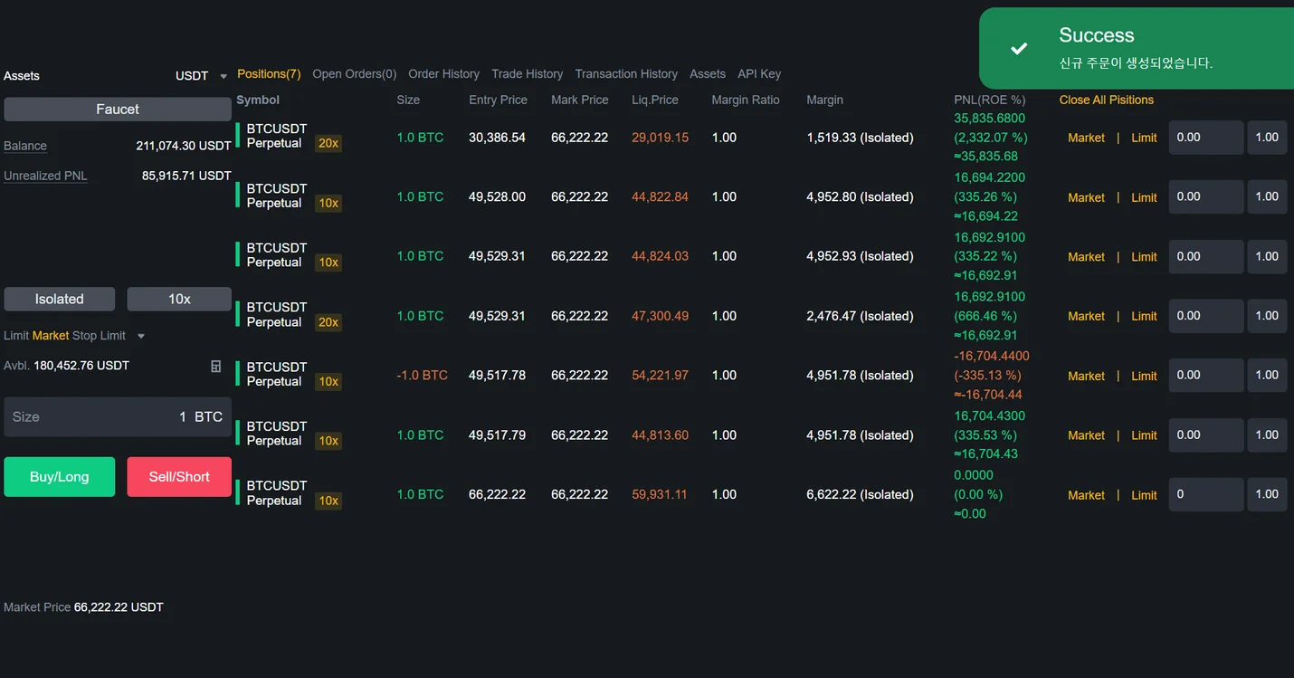Click Limit close for the 49,528.00 entry position
Viewport: 1294px width, 678px height.
tap(1144, 197)
